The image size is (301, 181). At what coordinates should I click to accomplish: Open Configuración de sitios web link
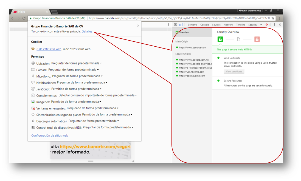click(50, 135)
